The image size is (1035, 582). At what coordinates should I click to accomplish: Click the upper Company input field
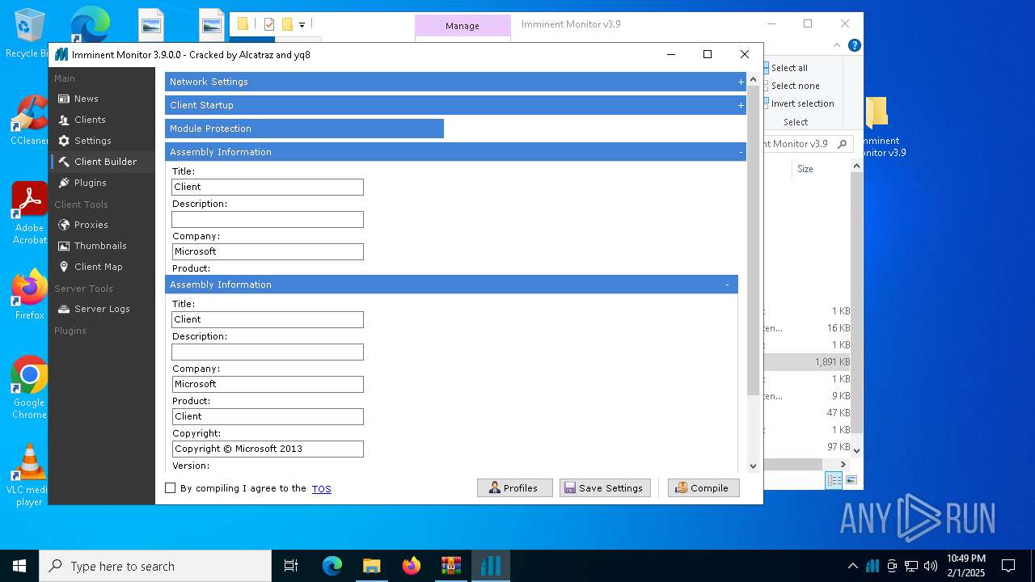point(268,251)
